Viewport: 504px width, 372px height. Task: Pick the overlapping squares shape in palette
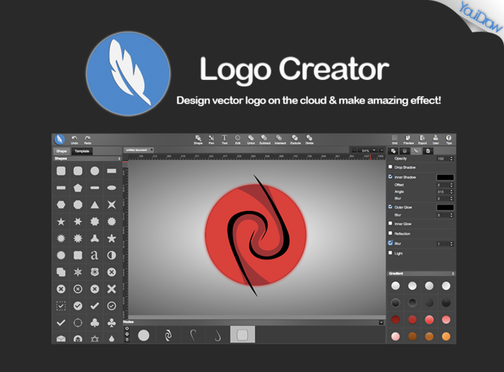point(60,272)
